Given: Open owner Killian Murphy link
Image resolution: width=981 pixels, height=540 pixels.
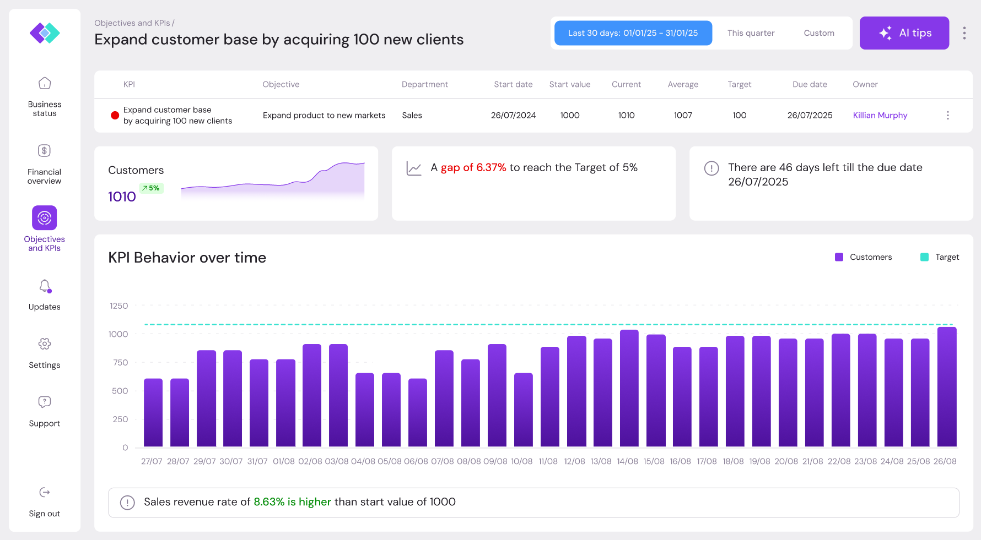Looking at the screenshot, I should (x=880, y=116).
